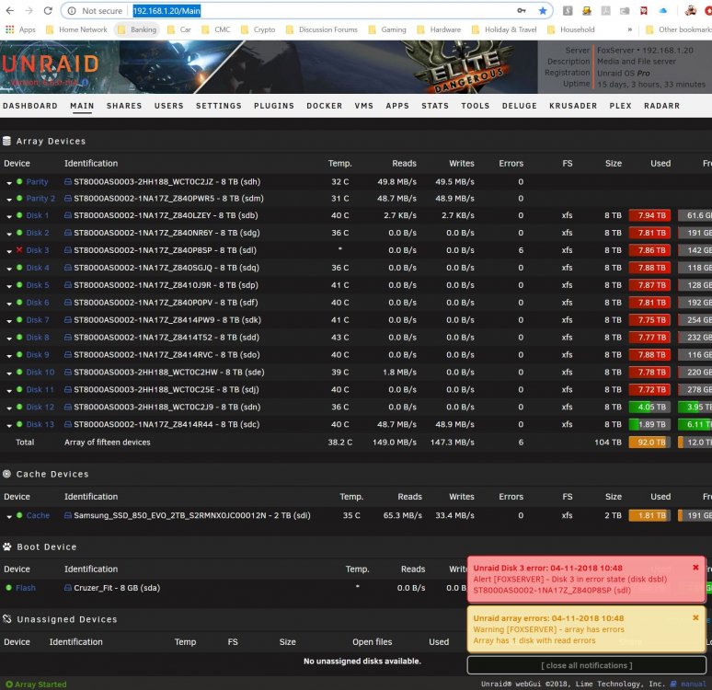712x690 pixels.
Task: Open the Disk 13 device link
Action: point(40,424)
